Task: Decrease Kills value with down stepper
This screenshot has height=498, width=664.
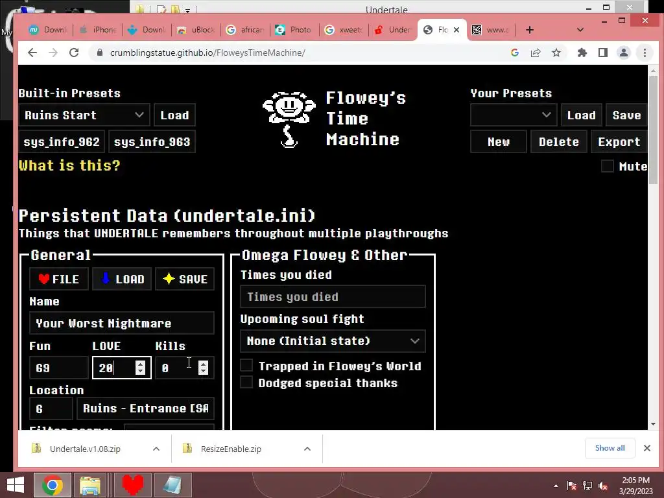Action: [203, 371]
